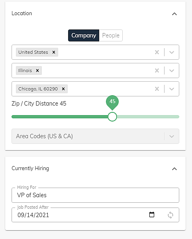Clear all values in city field
Viewport: 192px width, 239px height.
pos(157,89)
